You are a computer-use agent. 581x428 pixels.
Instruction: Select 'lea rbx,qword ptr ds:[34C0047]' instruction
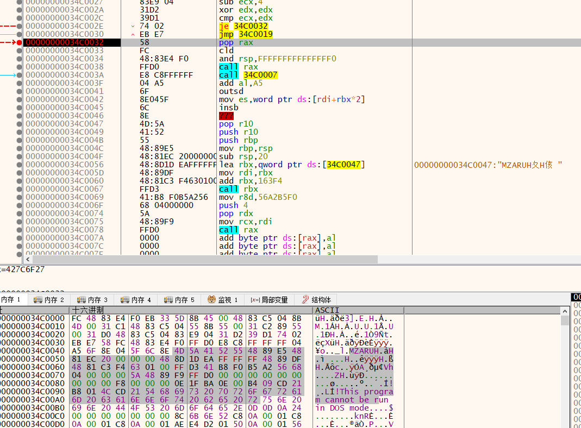[292, 165]
